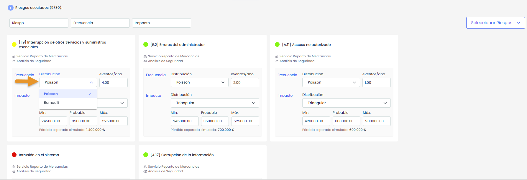The width and height of the screenshot is (527, 180).
Task: Click the title of risk I.9 Interrupción de otros Servicios
Action: click(63, 45)
